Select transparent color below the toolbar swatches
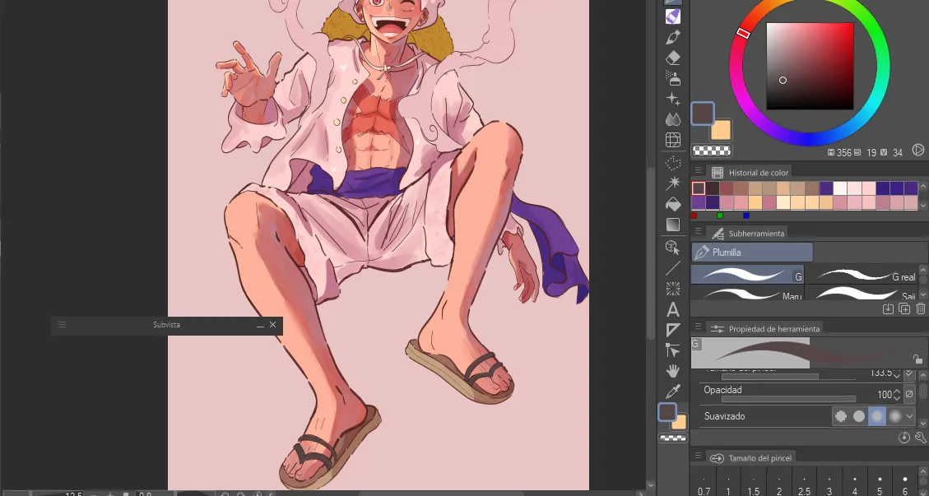929x496 pixels. 673,438
